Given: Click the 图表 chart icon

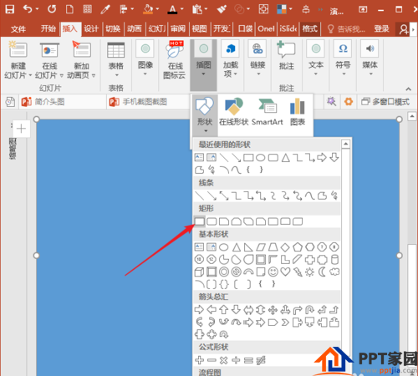Looking at the screenshot, I should (298, 112).
